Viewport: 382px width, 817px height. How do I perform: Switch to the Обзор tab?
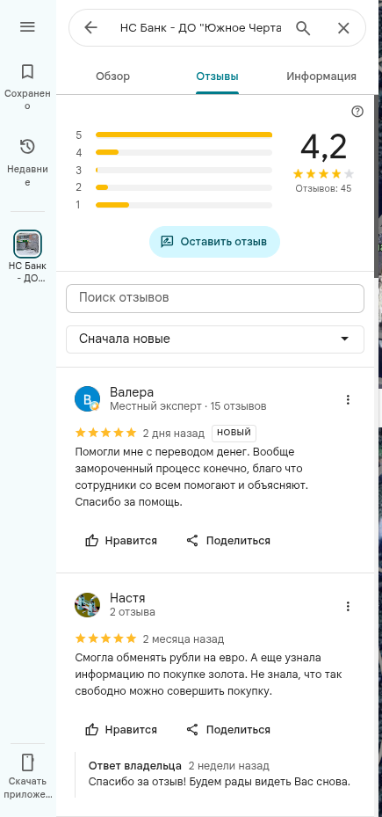coord(113,77)
